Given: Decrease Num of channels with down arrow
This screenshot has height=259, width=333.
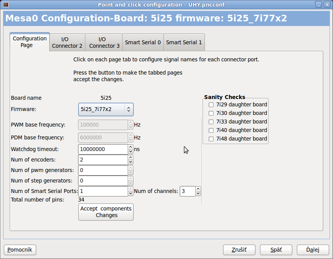Looking at the screenshot, I should [x=198, y=193].
